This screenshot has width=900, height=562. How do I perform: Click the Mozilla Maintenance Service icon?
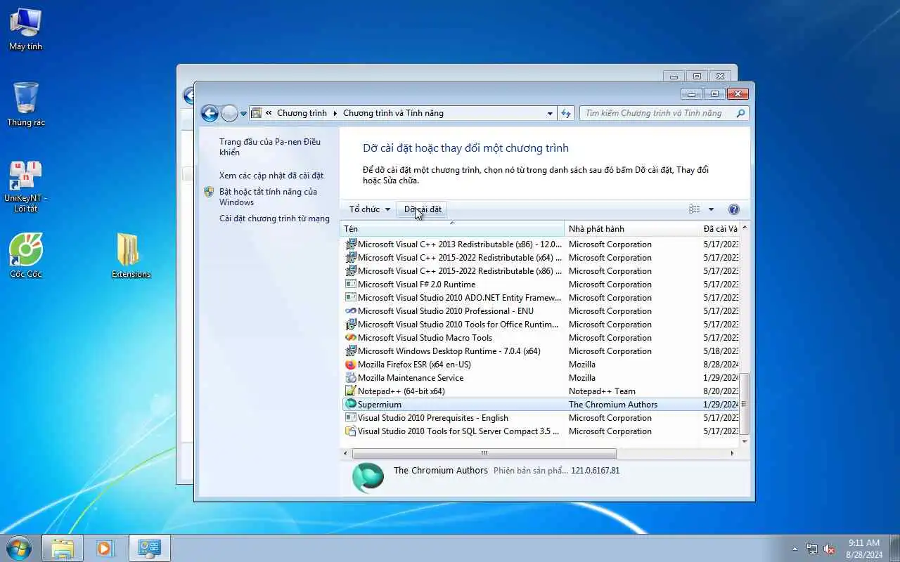pos(351,377)
